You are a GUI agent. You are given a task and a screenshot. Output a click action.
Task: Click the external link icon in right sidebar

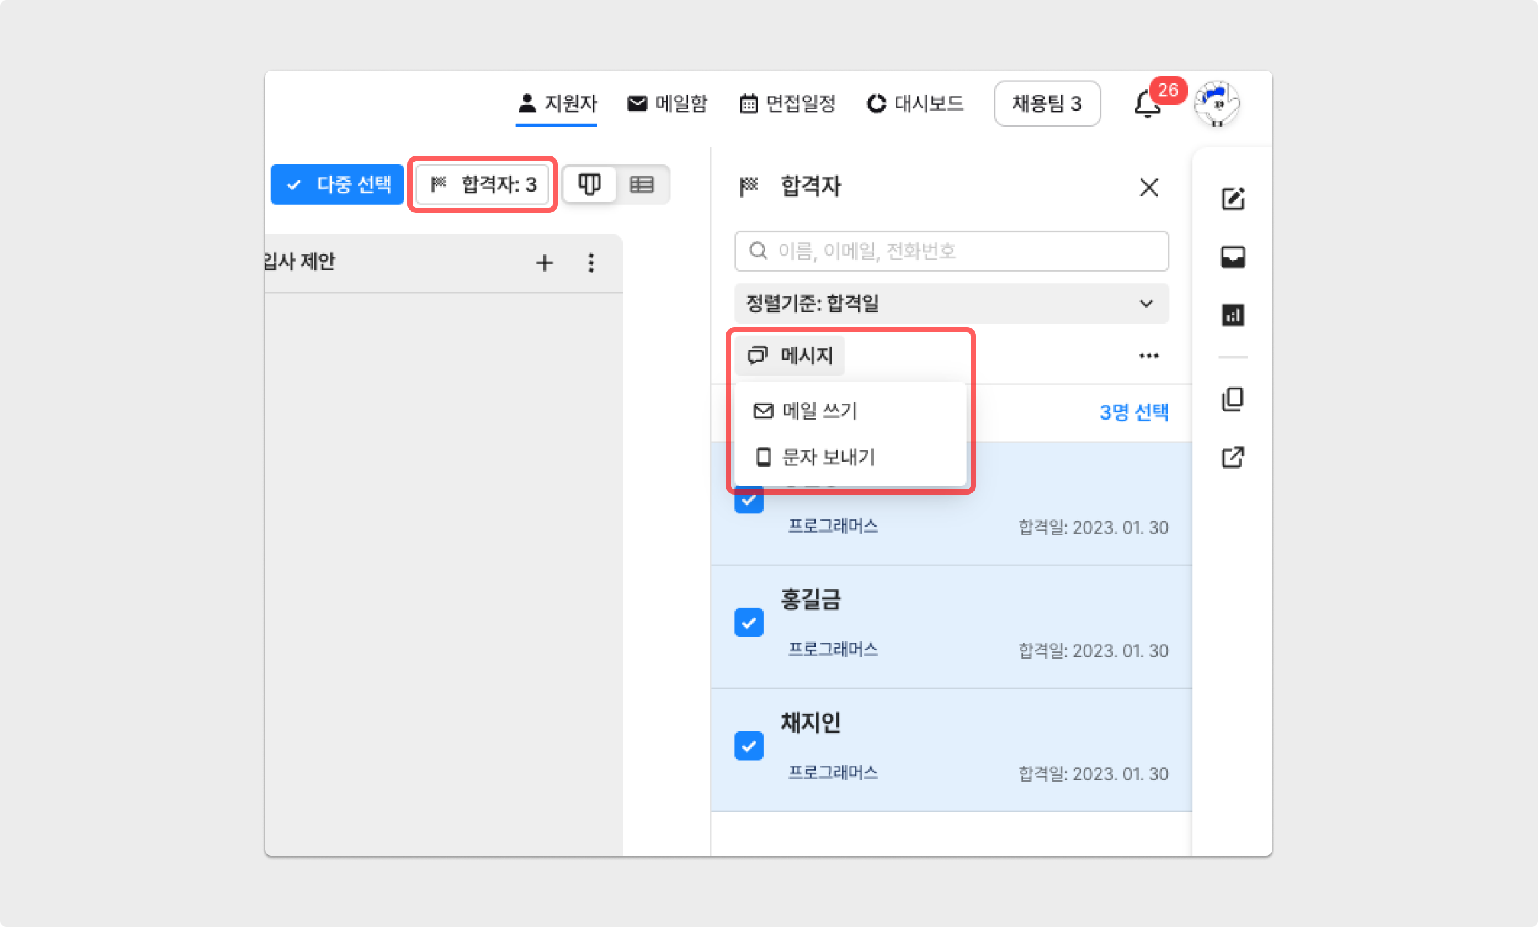(x=1233, y=458)
